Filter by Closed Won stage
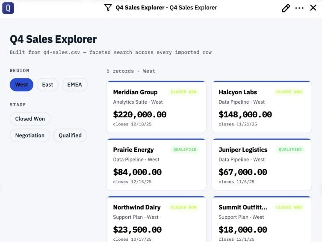The height and width of the screenshot is (242, 322). coord(30,119)
